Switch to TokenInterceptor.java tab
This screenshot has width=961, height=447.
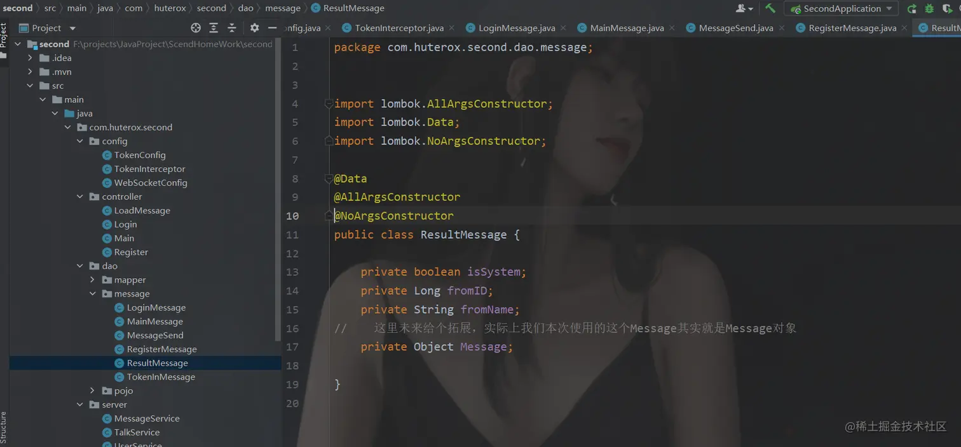point(399,28)
